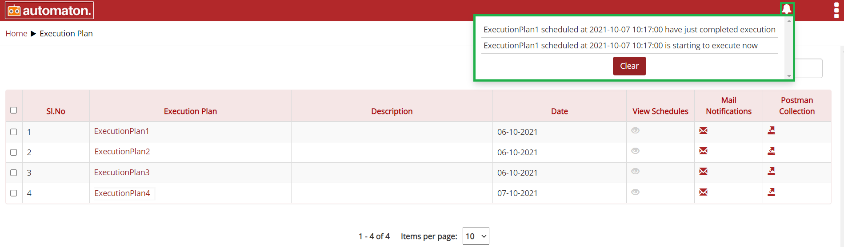Open the three-dot kebab menu
This screenshot has width=844, height=247.
point(836,10)
